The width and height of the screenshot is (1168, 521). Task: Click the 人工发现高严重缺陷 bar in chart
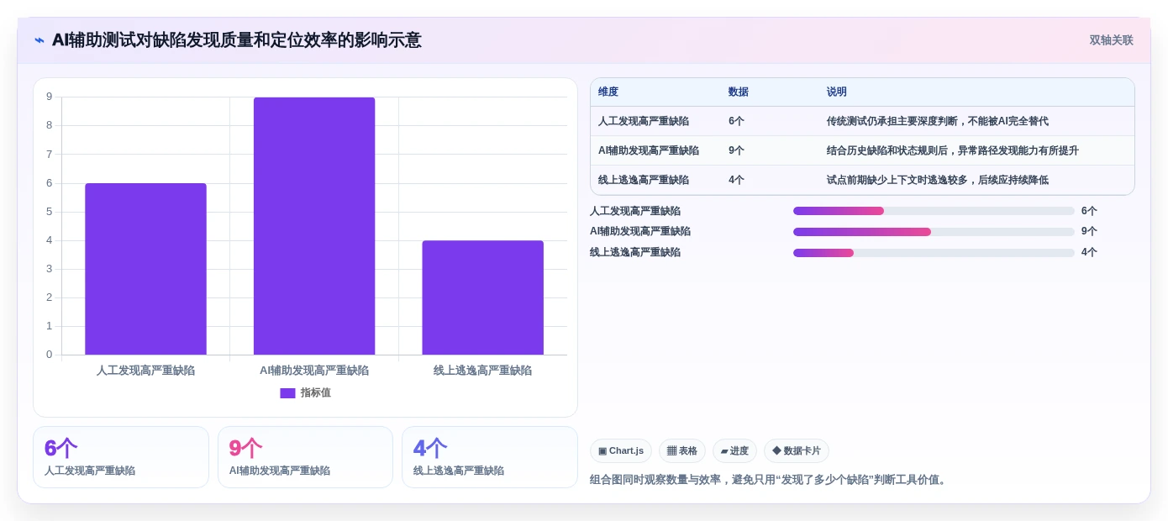pyautogui.click(x=145, y=269)
